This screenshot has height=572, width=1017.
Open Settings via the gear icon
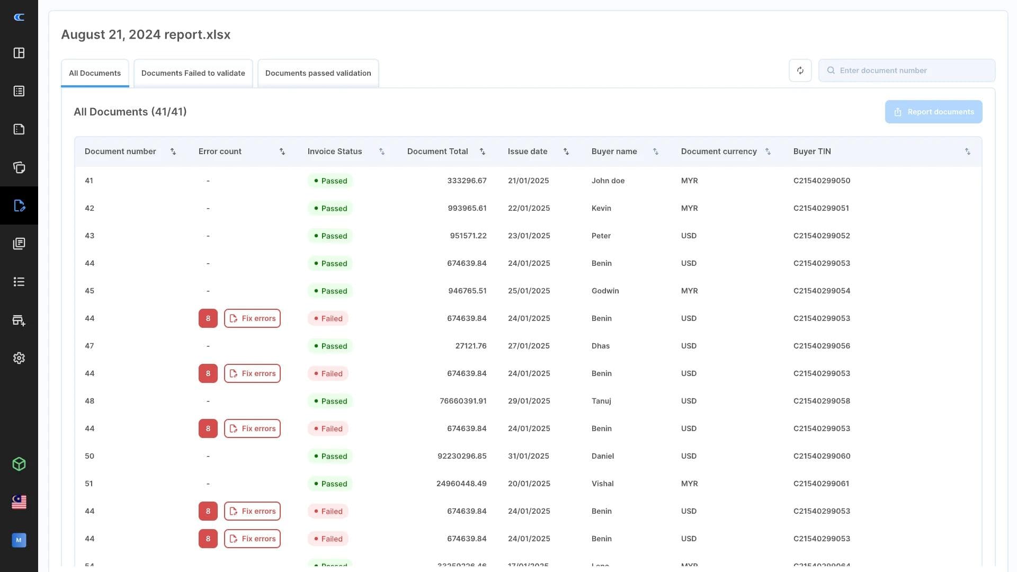click(x=19, y=358)
